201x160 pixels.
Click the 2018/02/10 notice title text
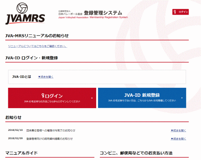pos(51,130)
